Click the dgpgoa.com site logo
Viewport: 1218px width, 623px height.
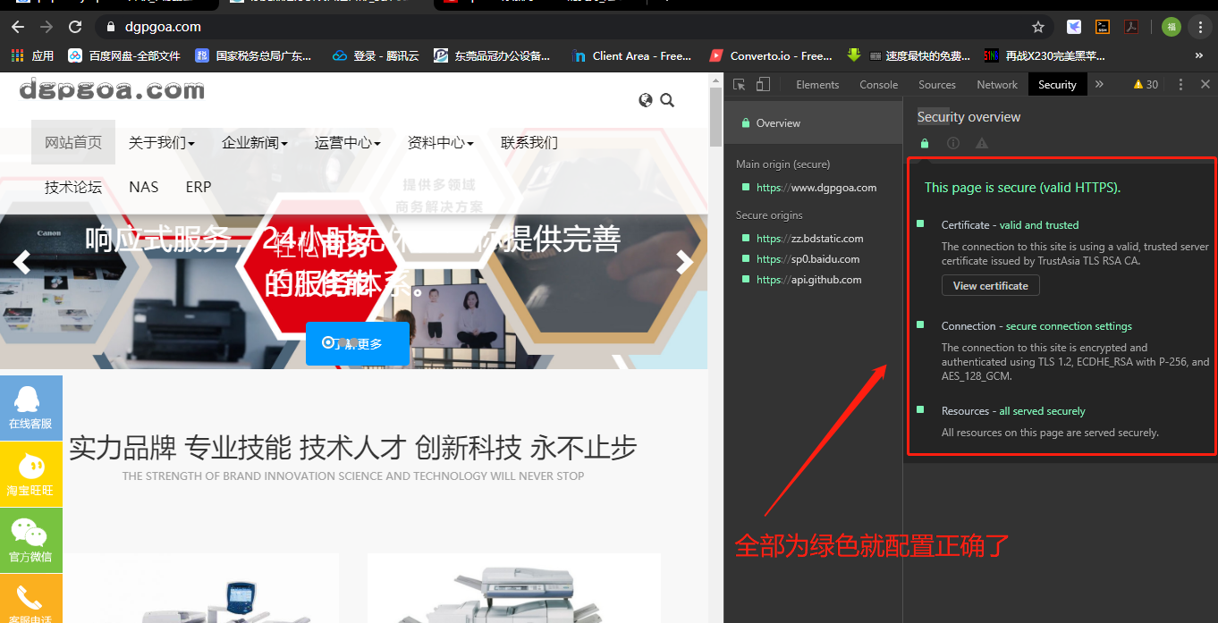[x=112, y=90]
